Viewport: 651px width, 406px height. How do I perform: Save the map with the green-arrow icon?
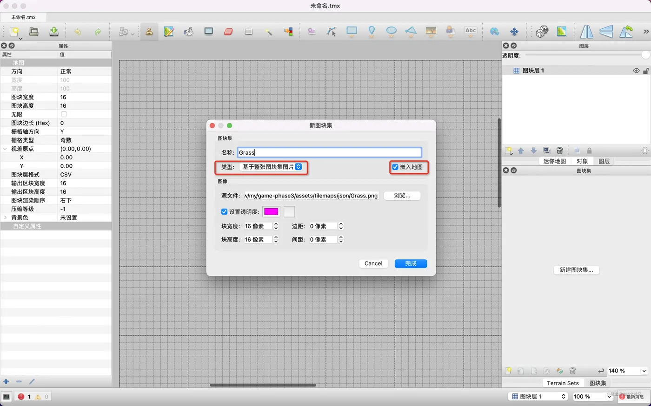click(x=54, y=31)
